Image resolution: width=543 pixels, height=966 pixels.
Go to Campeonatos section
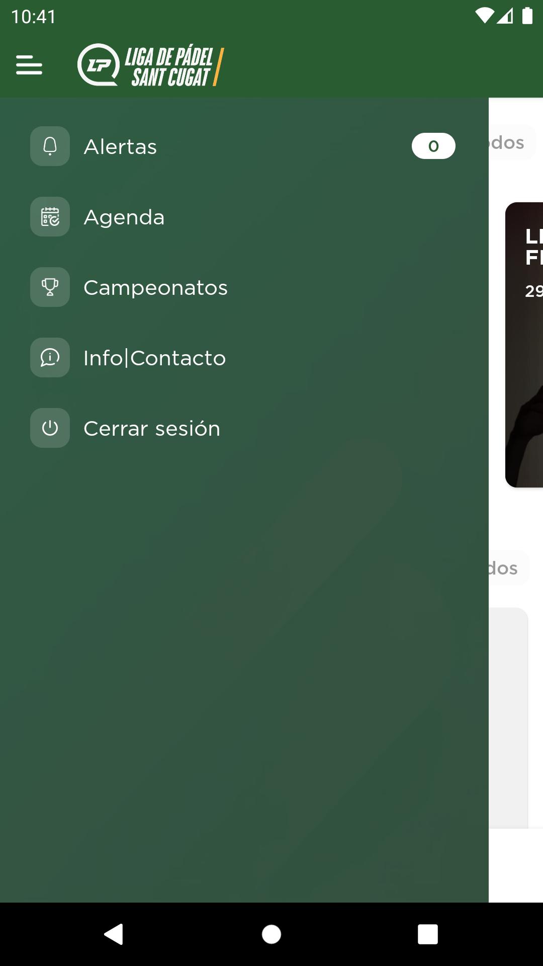click(244, 287)
